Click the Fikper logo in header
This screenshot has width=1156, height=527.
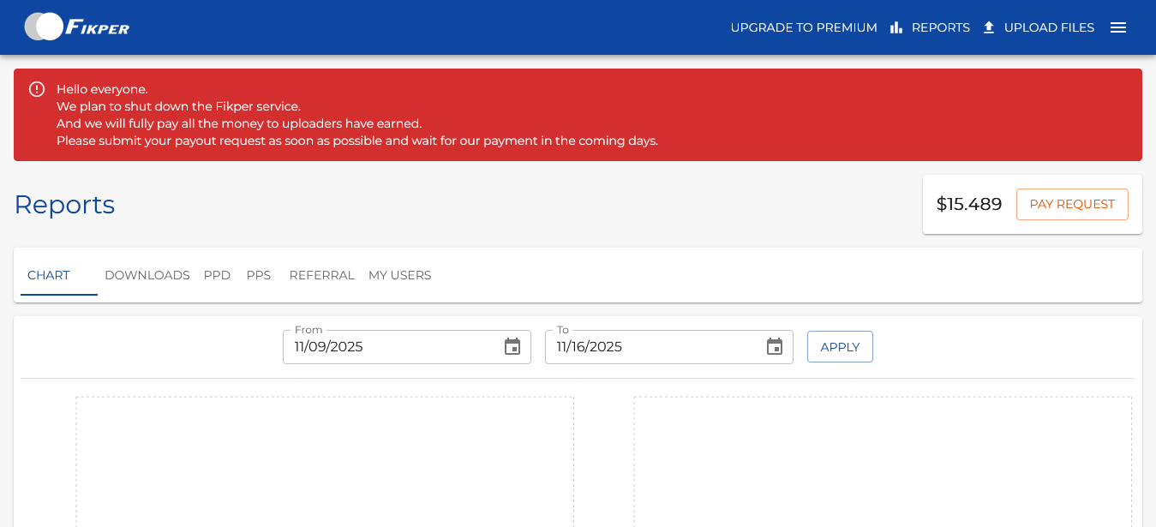click(77, 27)
